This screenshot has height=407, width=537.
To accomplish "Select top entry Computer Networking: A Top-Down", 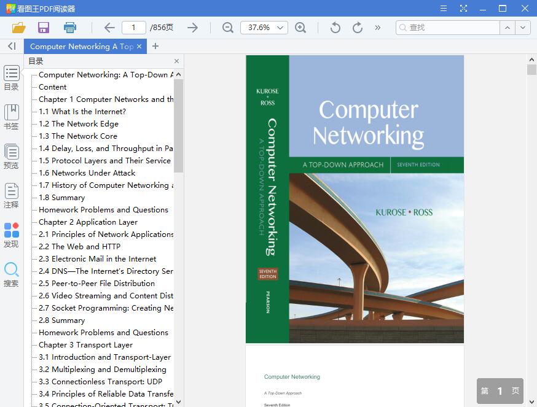I will click(x=106, y=75).
